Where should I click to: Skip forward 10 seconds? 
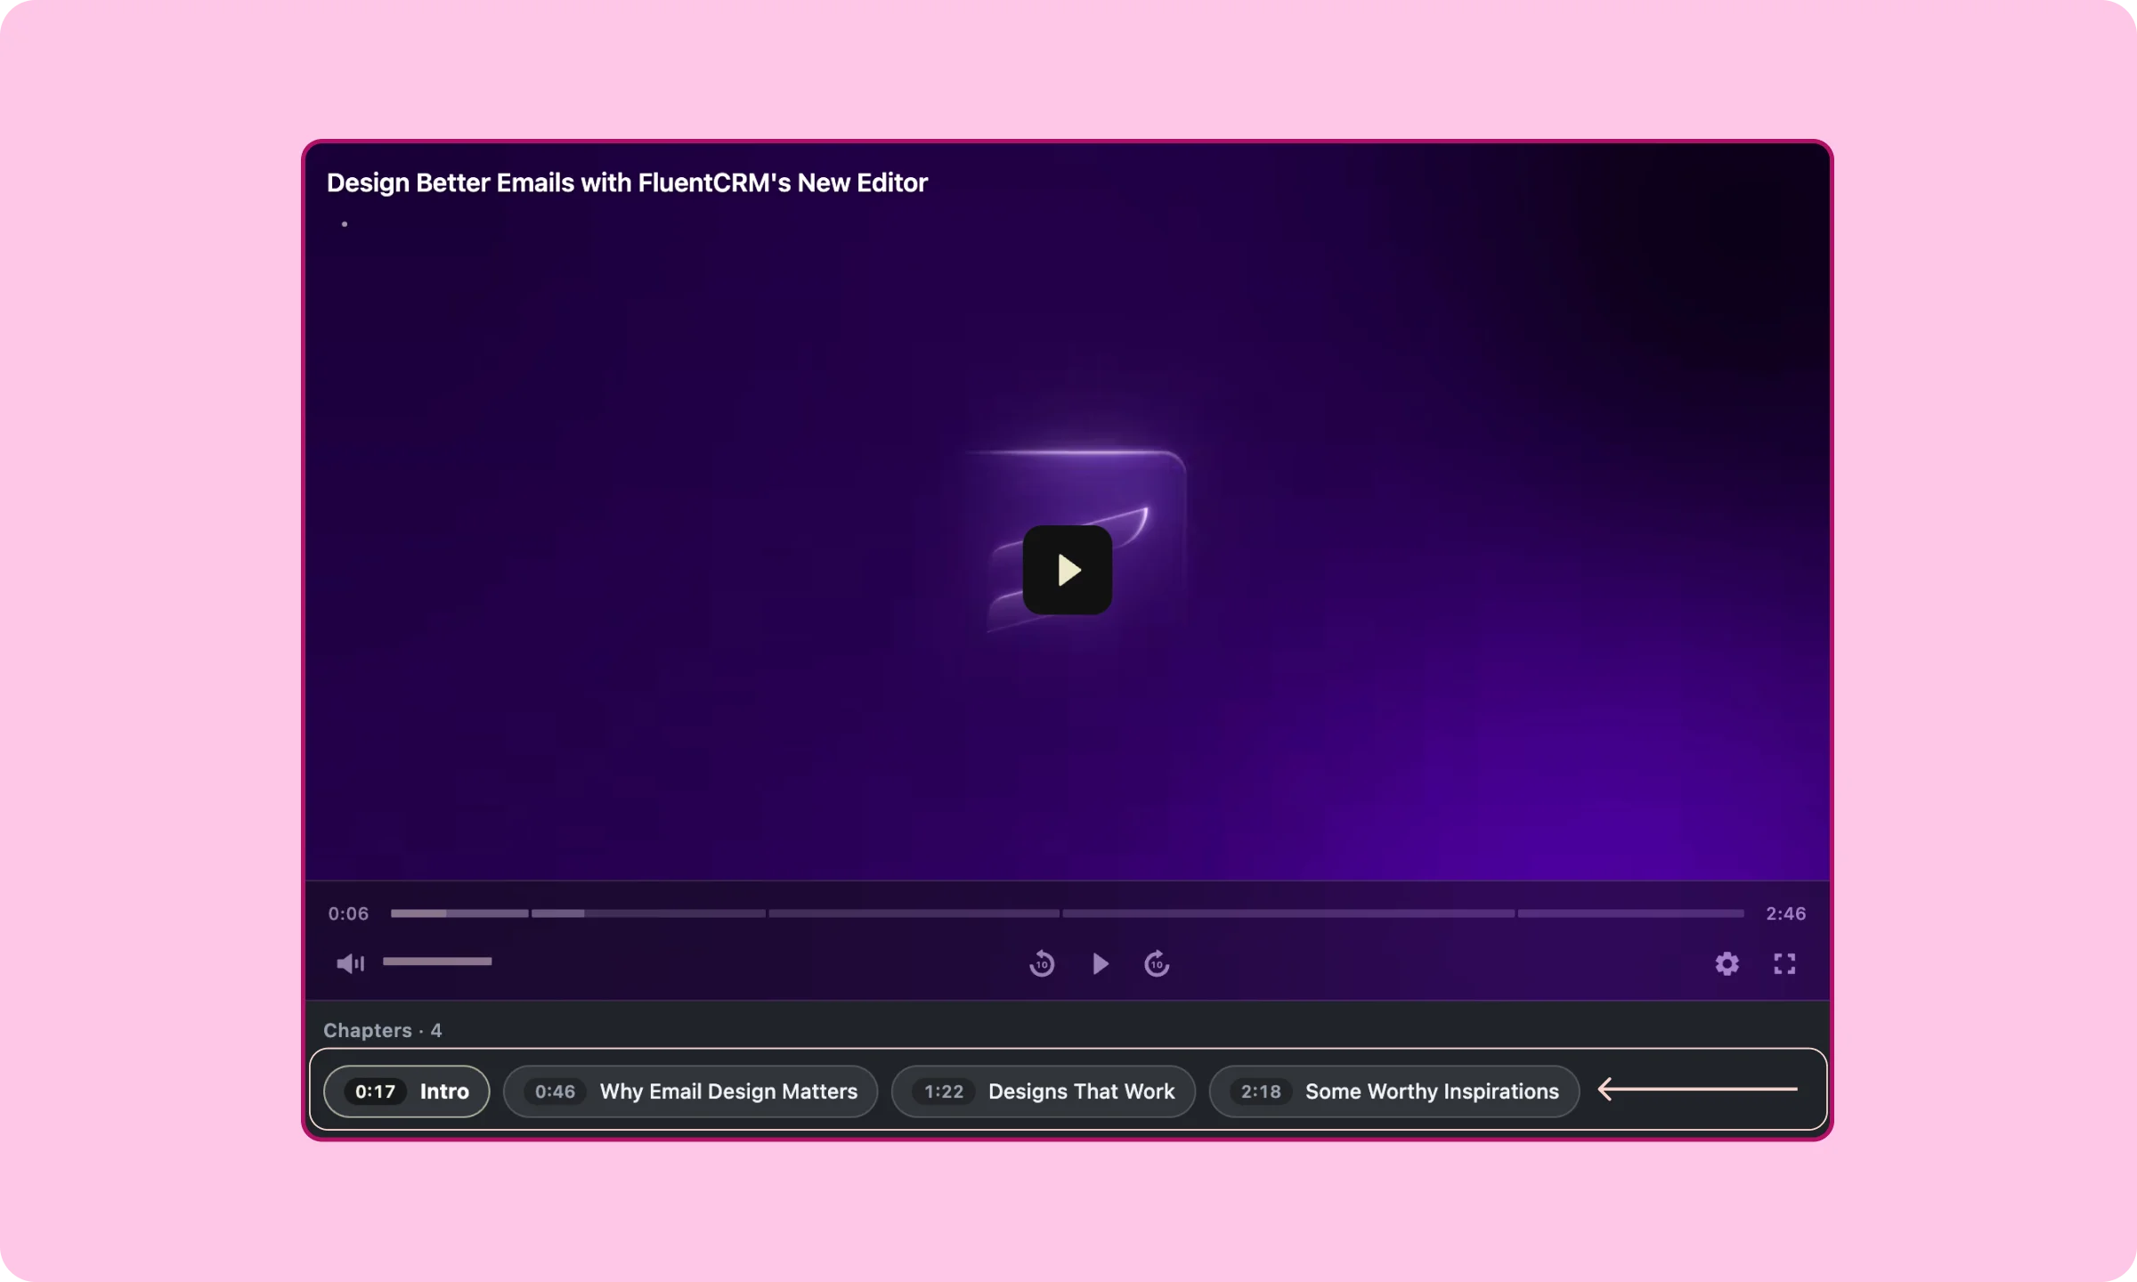pos(1157,963)
